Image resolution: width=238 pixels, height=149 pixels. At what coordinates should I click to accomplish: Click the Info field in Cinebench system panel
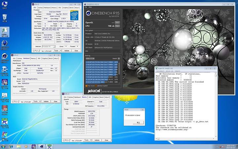coord(107,51)
